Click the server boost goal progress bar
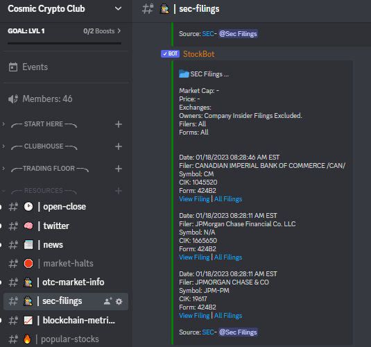The height and width of the screenshot is (347, 371). 64,43
